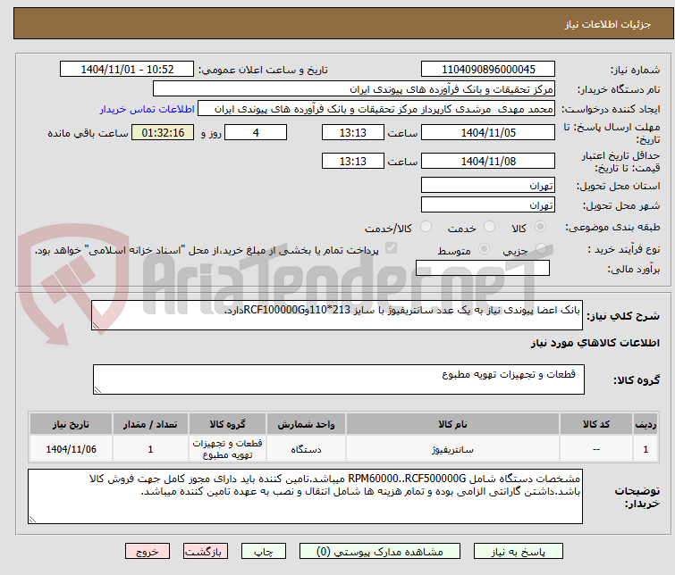Click the need date cell 1404/11/06
Image resolution: width=675 pixels, height=575 pixels.
click(x=71, y=449)
